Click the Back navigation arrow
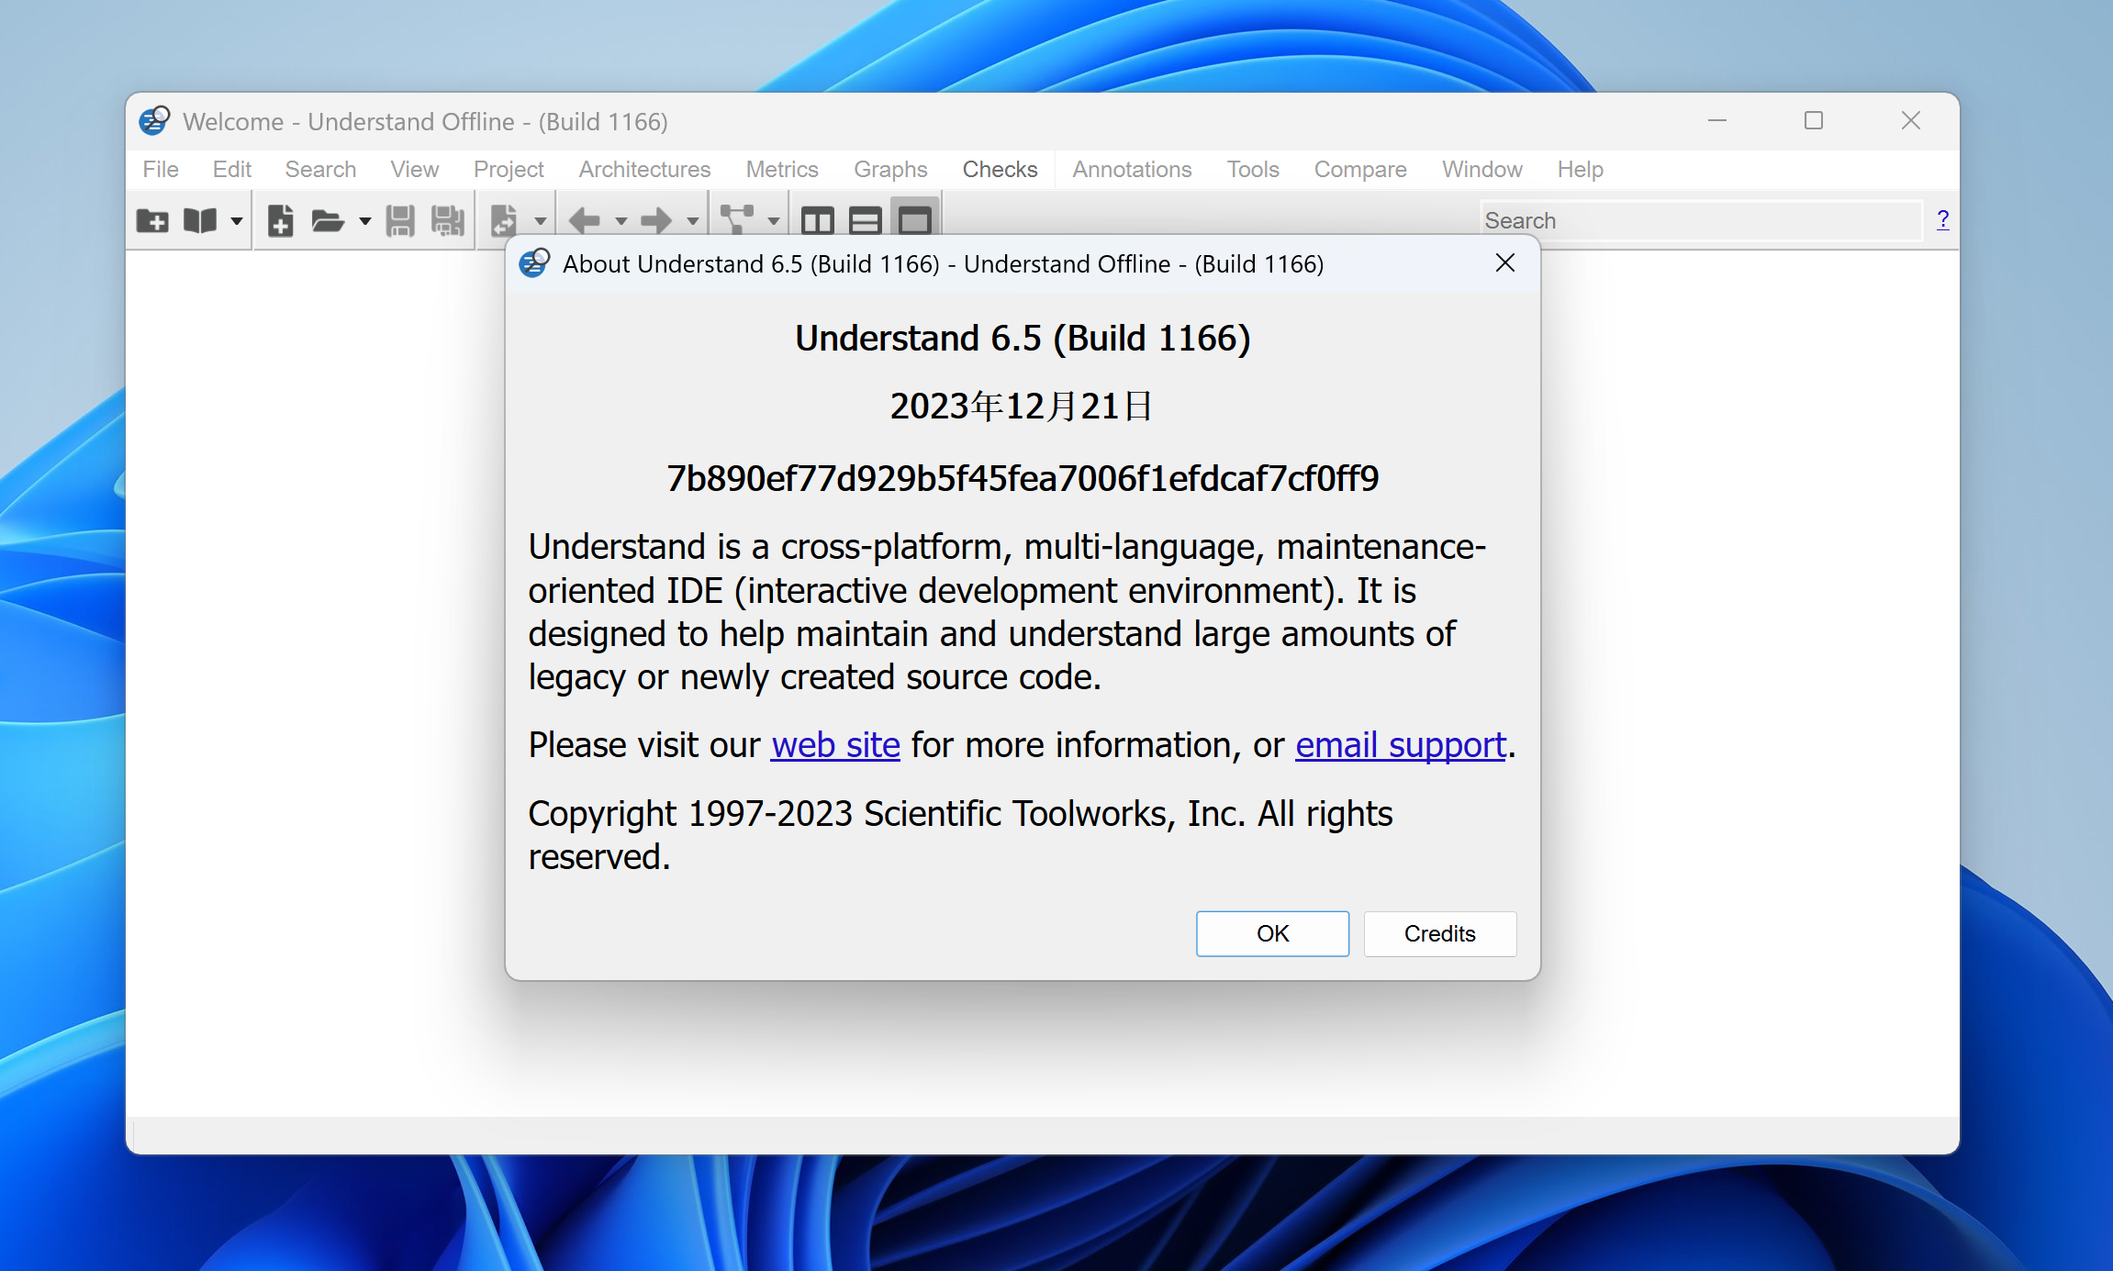The height and width of the screenshot is (1271, 2113). tap(585, 220)
